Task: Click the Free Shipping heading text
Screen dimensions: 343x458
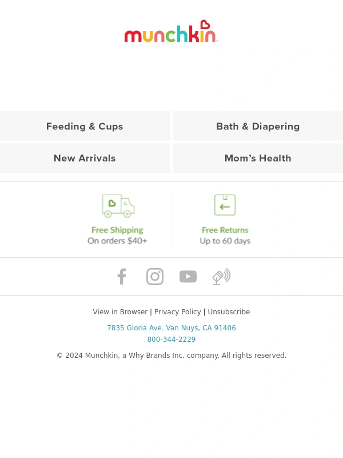Action: [x=117, y=230]
